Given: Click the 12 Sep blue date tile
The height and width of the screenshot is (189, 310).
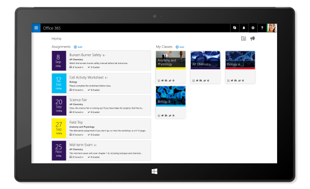Looking at the screenshot, I should tap(59, 83).
